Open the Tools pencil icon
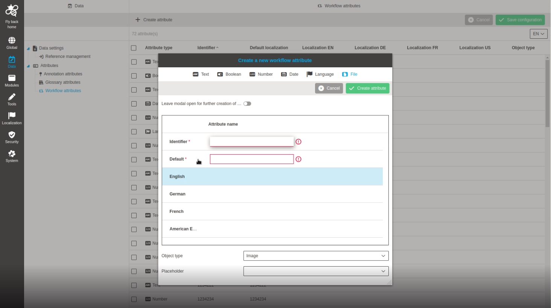551x308 pixels. point(12,97)
